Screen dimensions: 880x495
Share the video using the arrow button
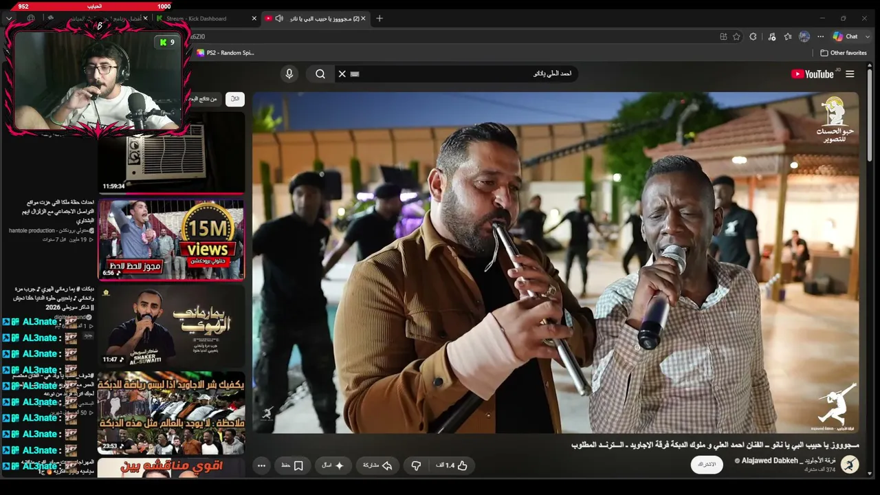click(x=377, y=465)
